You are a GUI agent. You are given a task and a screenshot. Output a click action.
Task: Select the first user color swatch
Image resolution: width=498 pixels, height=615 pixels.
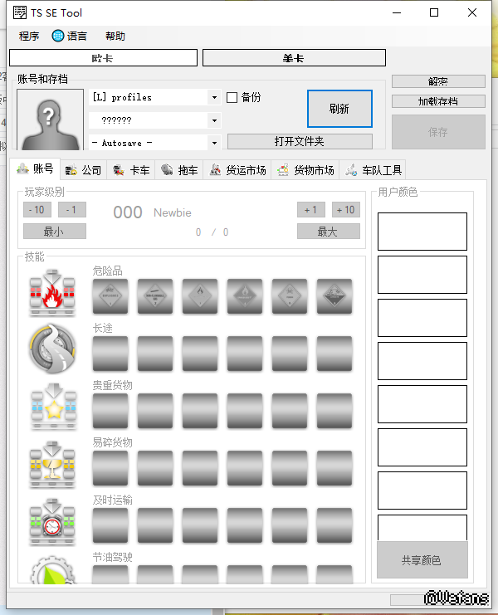point(422,232)
